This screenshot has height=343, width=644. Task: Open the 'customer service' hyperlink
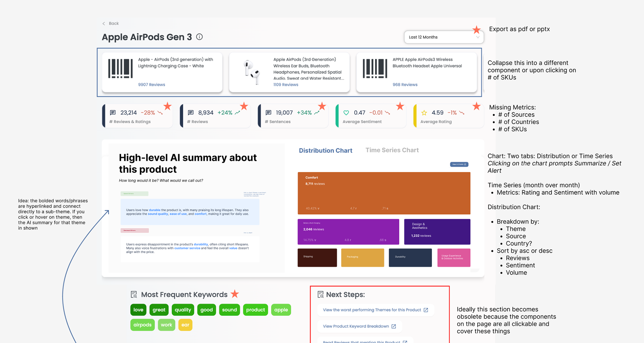(x=187, y=248)
